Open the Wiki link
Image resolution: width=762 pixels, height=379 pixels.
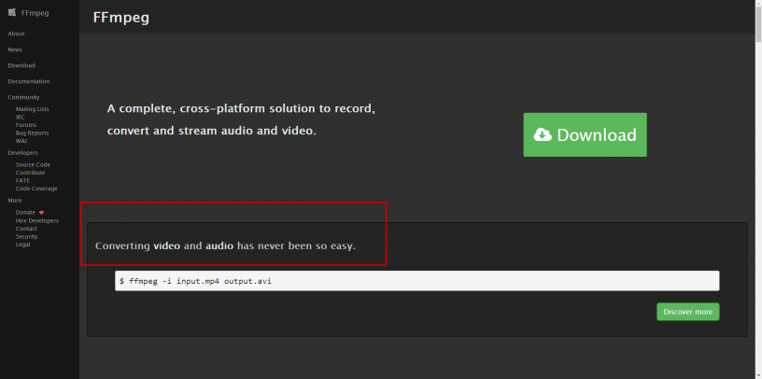click(21, 140)
